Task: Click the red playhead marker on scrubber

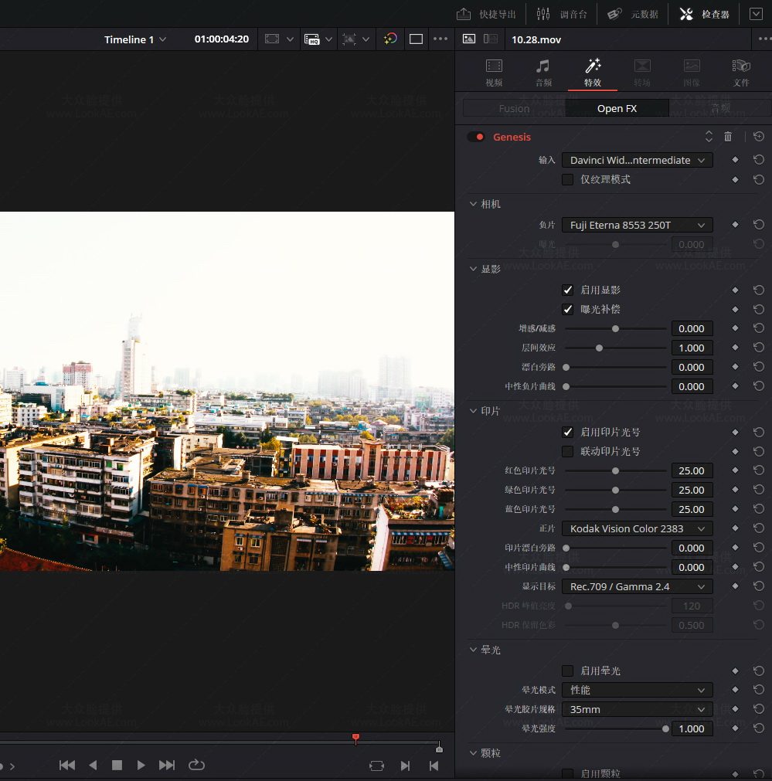Action: (x=355, y=739)
